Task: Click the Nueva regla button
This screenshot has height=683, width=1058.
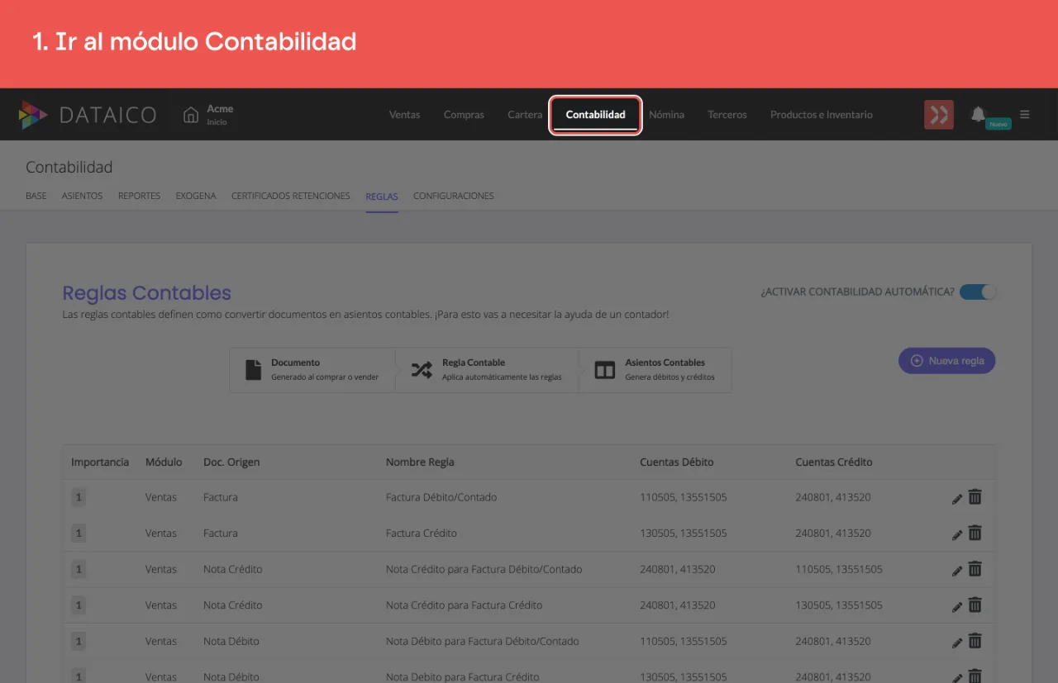Action: click(947, 361)
